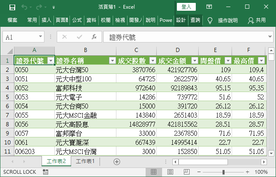Viewport: 276px width, 177px height.
Task: Open the Undo history dropdown arrow
Action: tap(30, 7)
